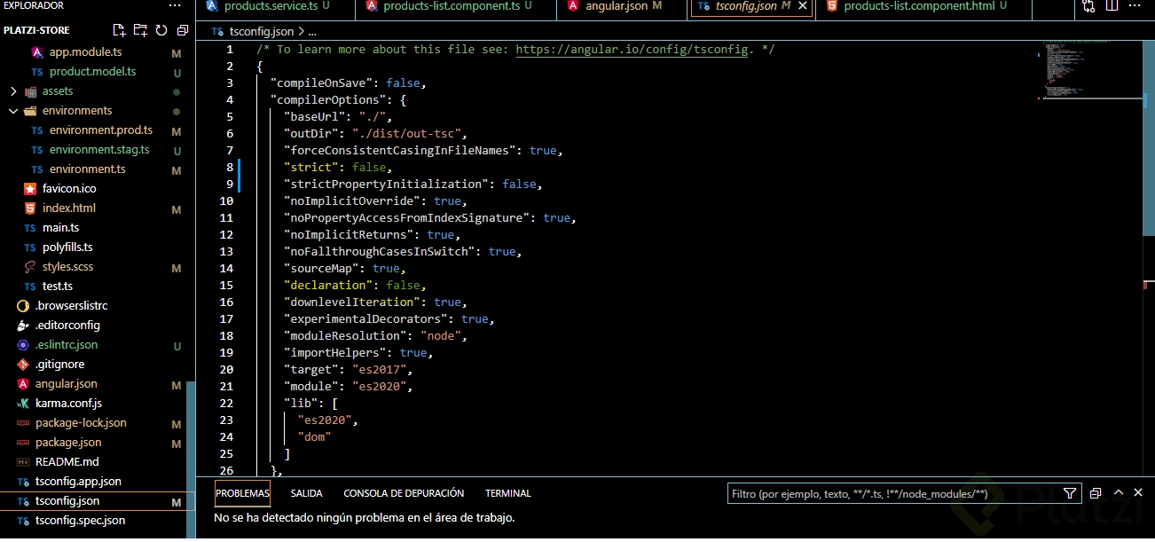Viewport: 1155px width, 542px height.
Task: Place cursor on "strict": false line
Action: point(337,168)
